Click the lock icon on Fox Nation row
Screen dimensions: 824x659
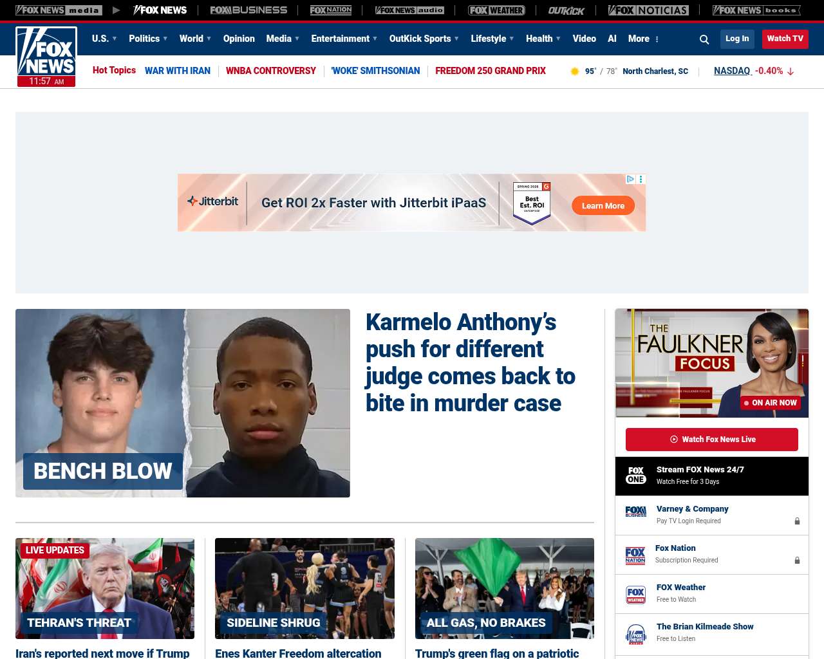[797, 561]
